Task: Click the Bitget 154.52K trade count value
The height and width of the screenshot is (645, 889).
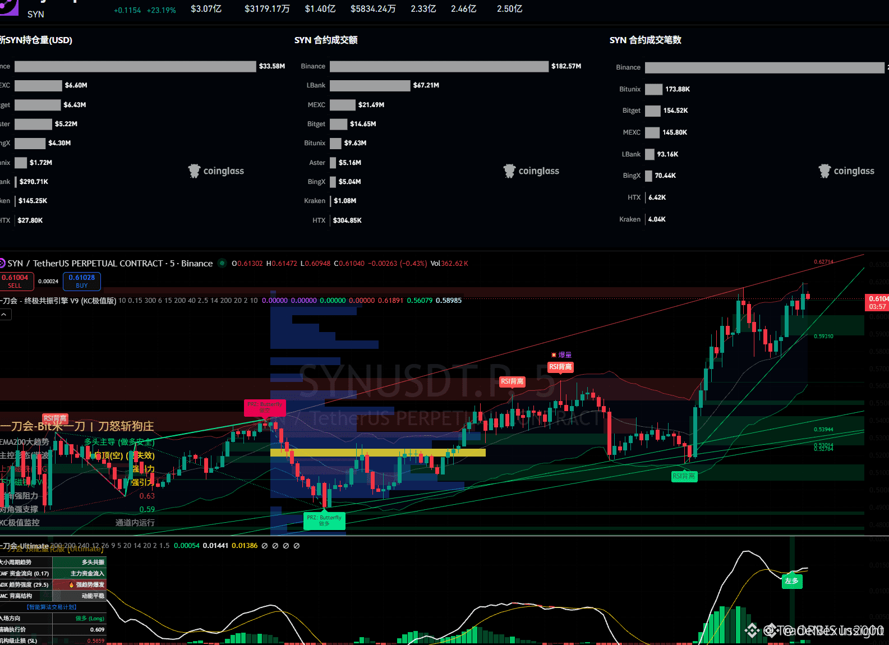Action: point(676,110)
